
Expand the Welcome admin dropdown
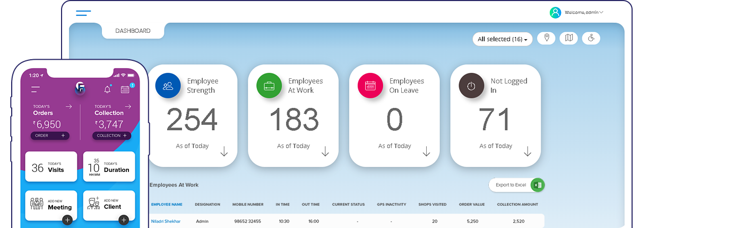[x=584, y=12]
